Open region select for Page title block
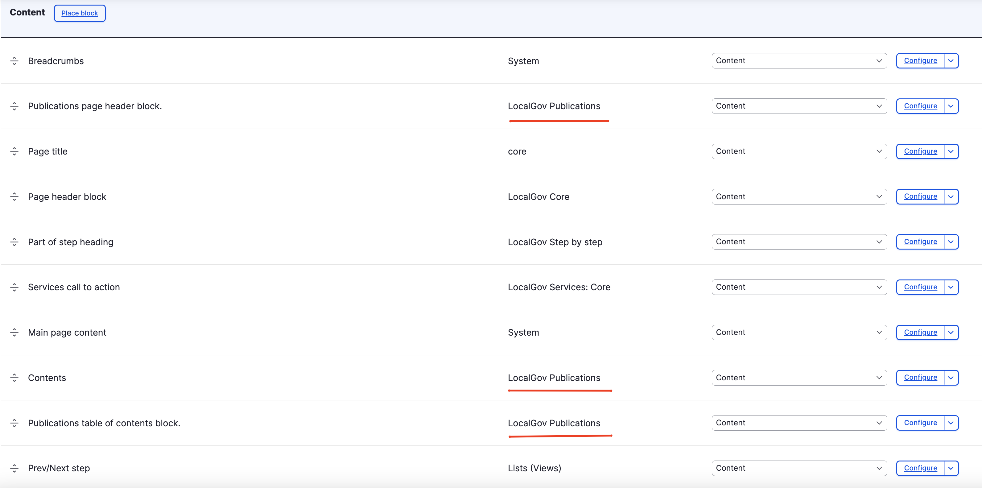The height and width of the screenshot is (488, 982). [798, 151]
